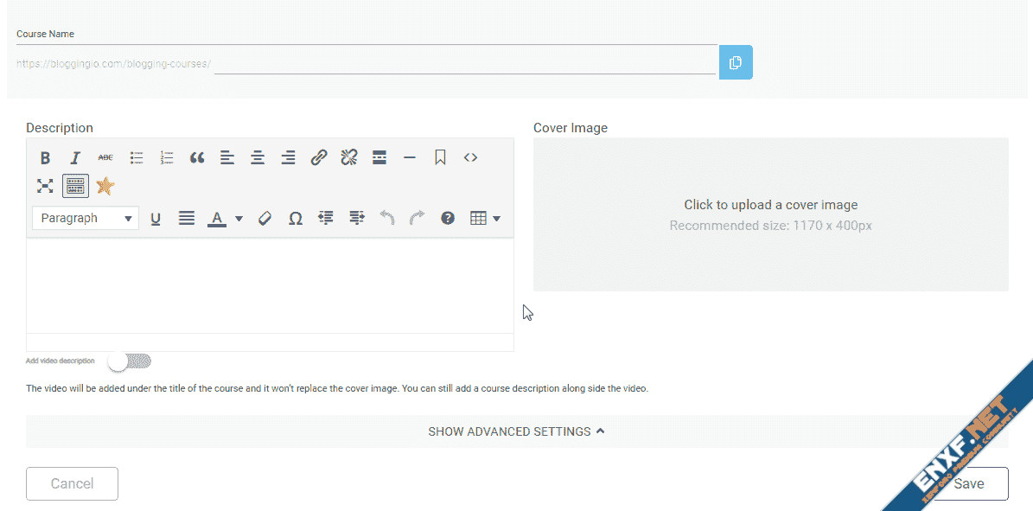
Task: Insert a blockquote
Action: (x=197, y=157)
